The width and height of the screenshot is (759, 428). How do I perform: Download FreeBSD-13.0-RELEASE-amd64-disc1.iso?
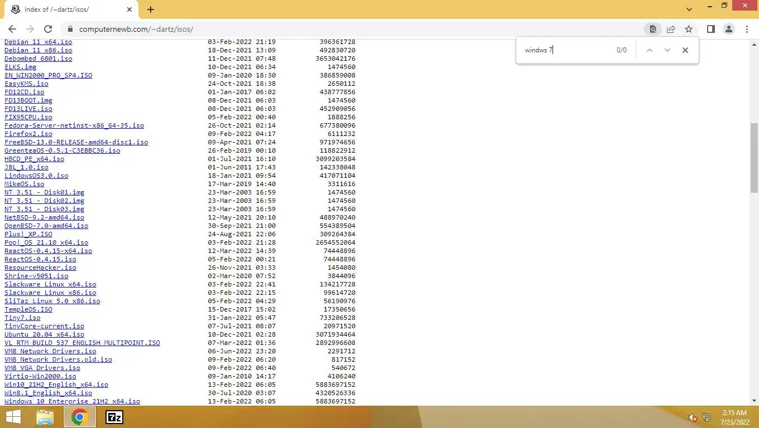tap(76, 142)
